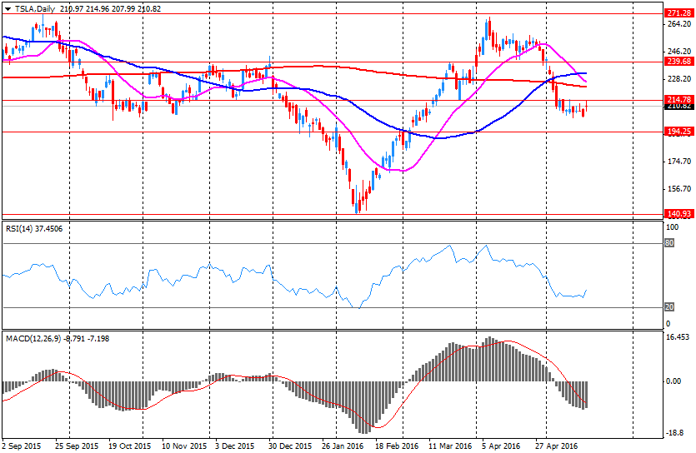Click the 11 Mar 2016 date label

click(450, 446)
